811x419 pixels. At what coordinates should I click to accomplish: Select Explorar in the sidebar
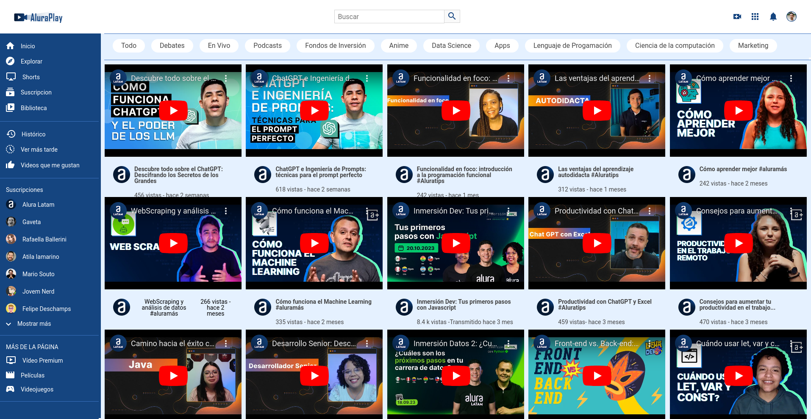(x=32, y=61)
